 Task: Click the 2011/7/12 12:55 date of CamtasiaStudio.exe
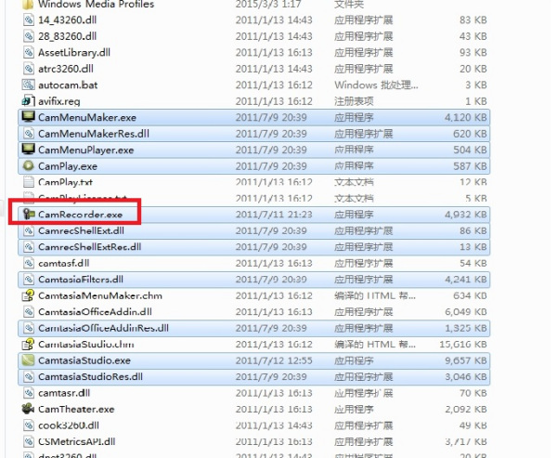click(274, 360)
